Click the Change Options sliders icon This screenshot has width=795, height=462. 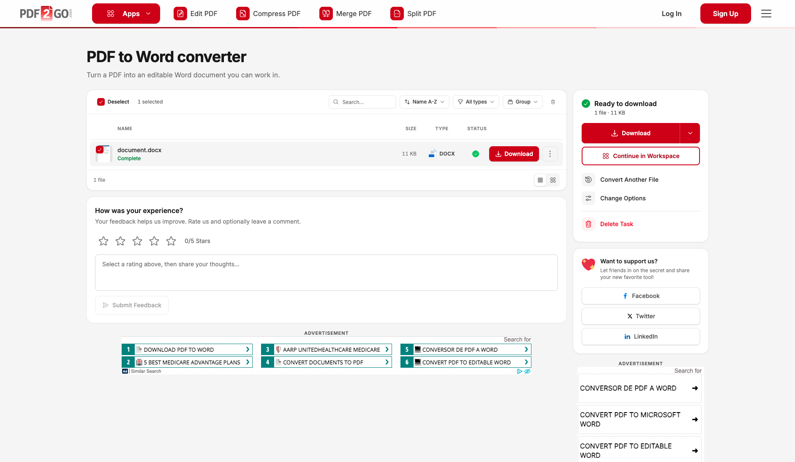(588, 198)
